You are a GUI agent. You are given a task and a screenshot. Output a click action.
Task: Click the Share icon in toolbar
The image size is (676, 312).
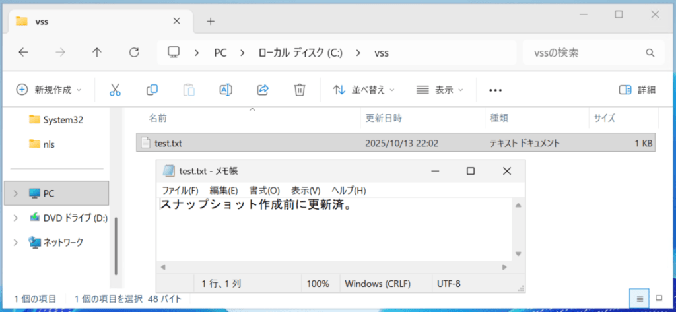click(x=263, y=90)
